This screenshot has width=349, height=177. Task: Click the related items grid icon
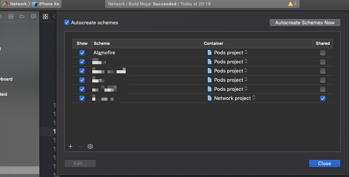[x=45, y=16]
